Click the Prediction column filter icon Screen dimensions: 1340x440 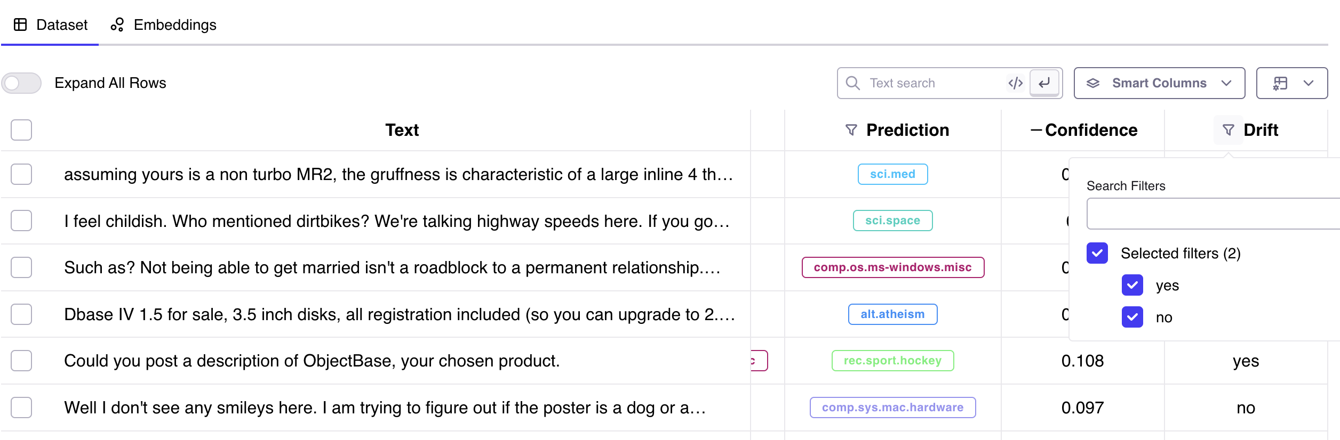coord(851,130)
